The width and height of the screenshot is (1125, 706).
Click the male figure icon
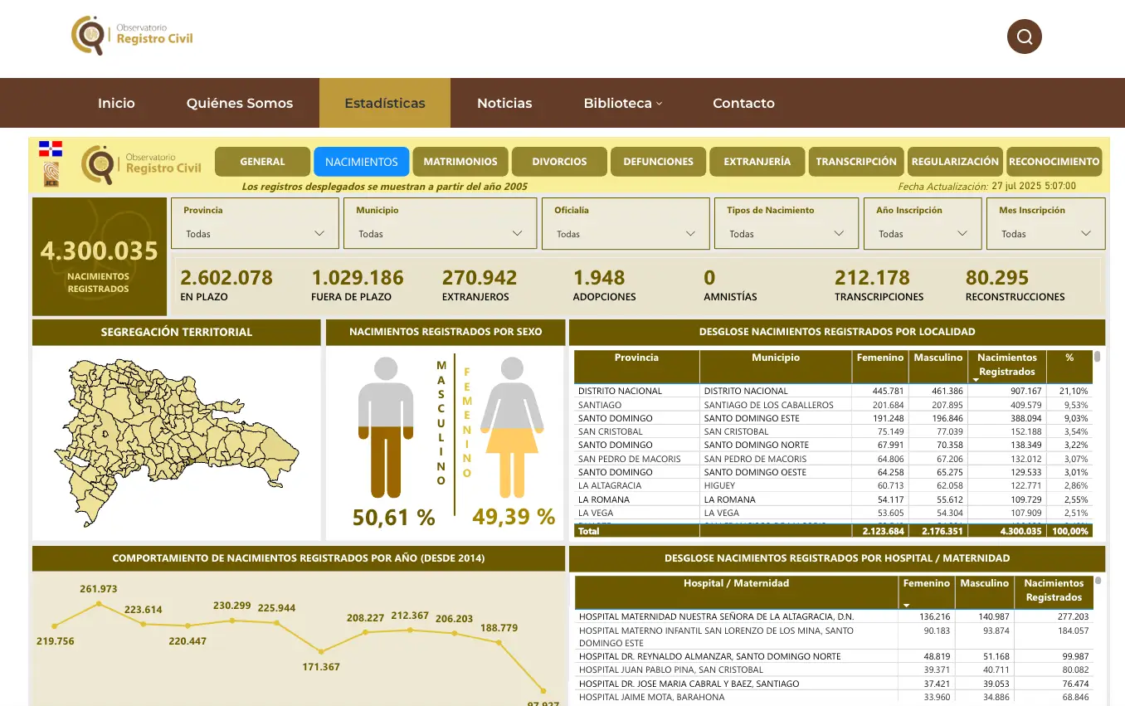point(385,427)
